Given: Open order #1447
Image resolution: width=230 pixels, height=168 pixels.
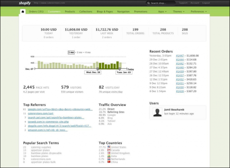Looking at the screenshot, I should point(180,56).
